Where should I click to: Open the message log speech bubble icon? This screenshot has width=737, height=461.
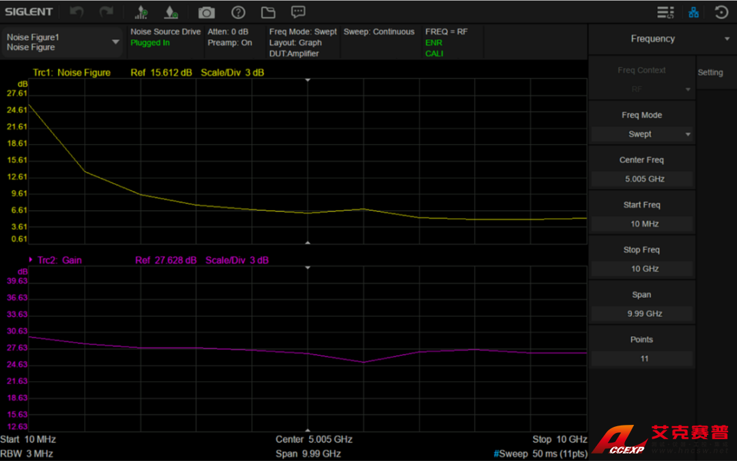click(298, 12)
